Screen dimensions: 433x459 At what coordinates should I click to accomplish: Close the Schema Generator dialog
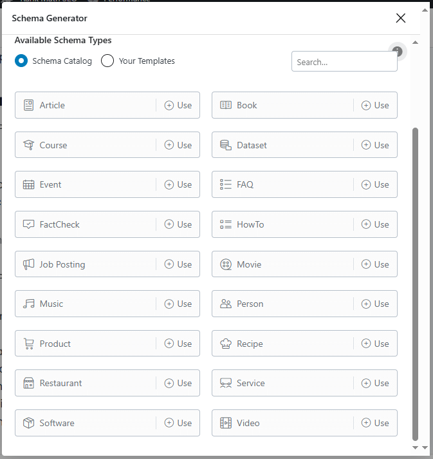coord(401,18)
